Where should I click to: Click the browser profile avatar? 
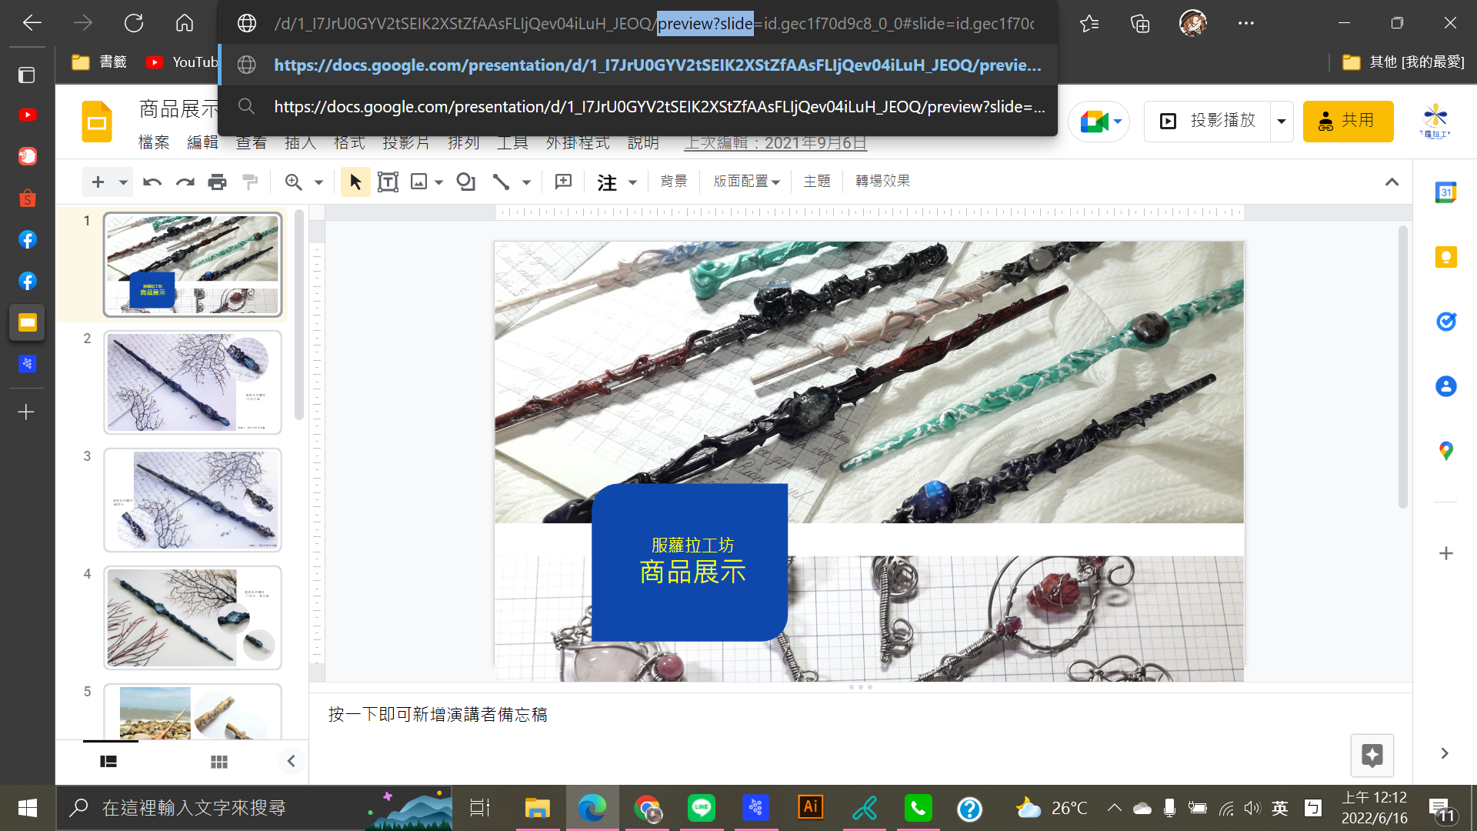1193,23
